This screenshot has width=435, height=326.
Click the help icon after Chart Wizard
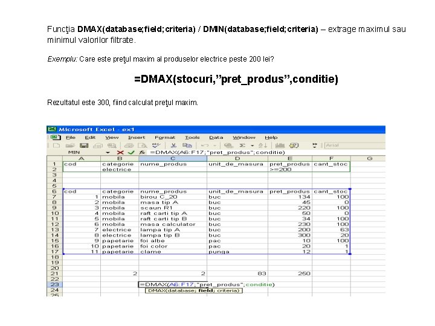(x=294, y=145)
